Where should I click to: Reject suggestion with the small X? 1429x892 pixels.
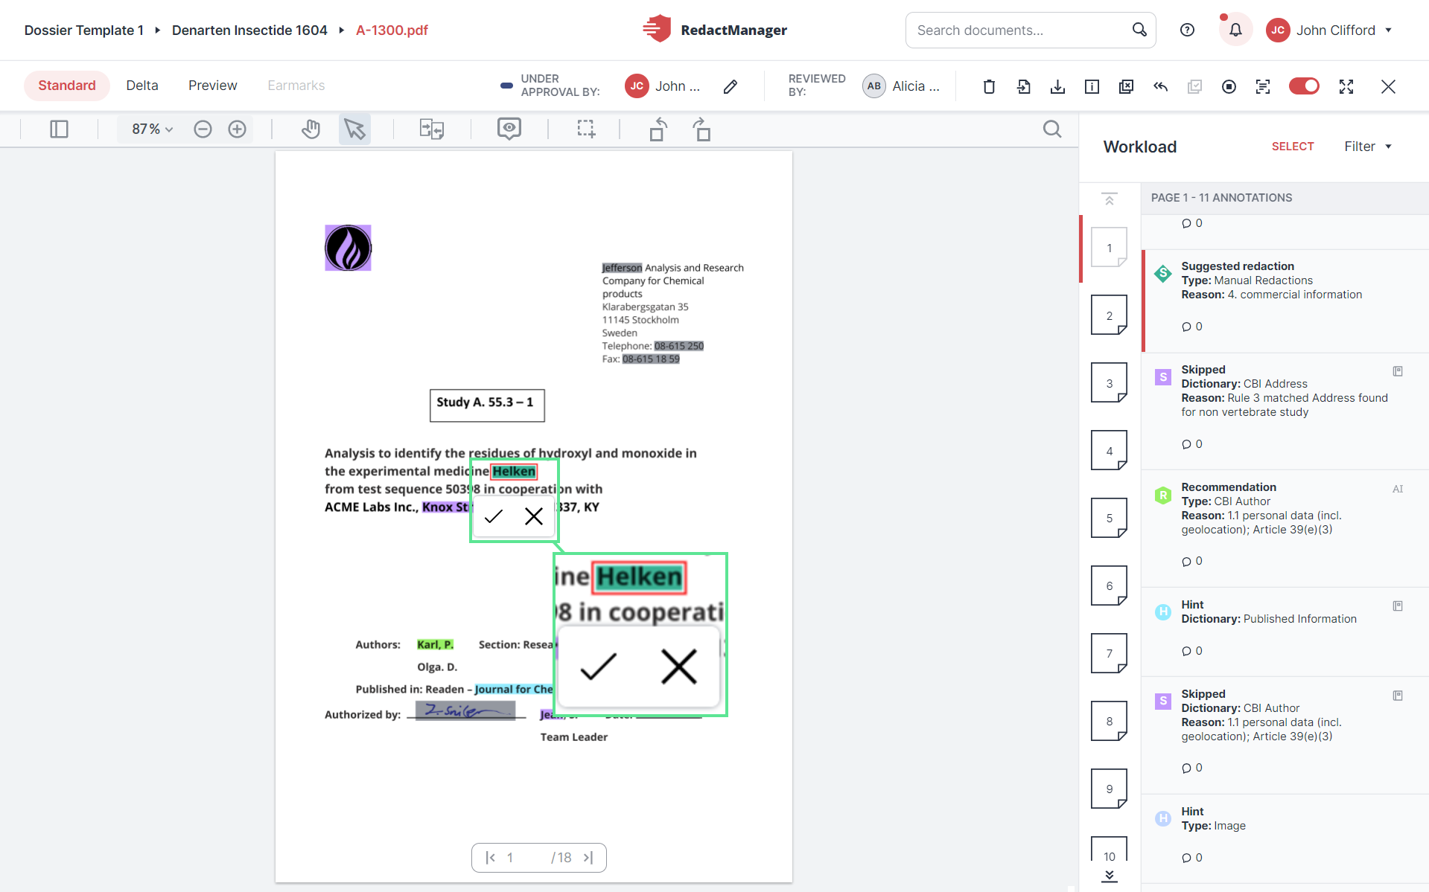[534, 516]
